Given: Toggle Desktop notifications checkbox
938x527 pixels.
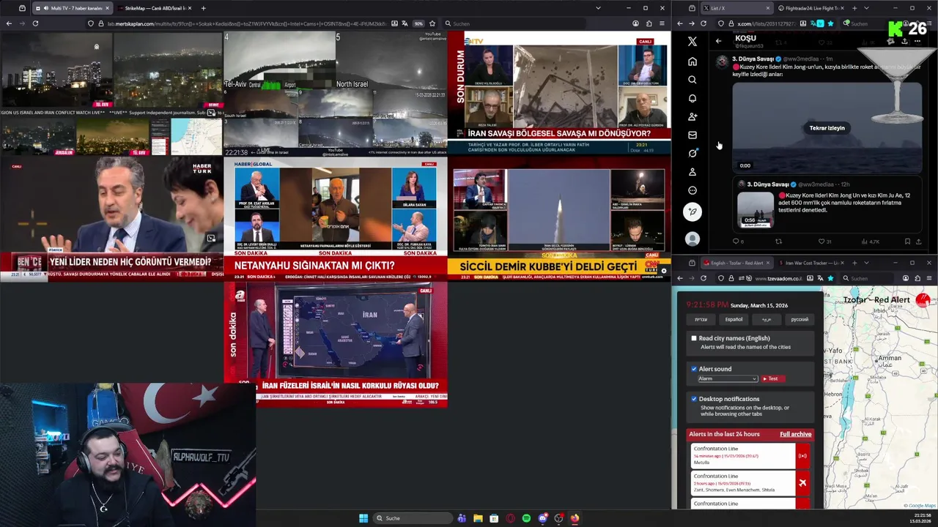Looking at the screenshot, I should tap(694, 399).
